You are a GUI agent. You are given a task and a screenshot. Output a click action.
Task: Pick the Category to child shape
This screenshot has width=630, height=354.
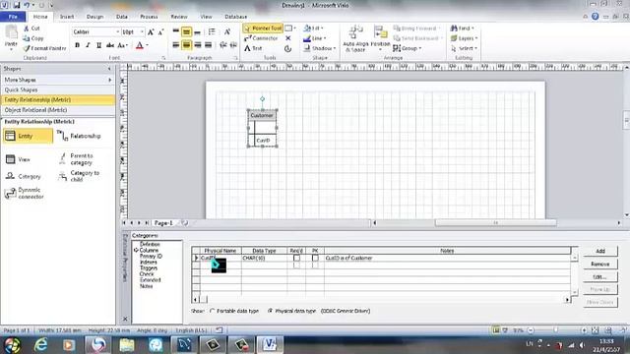click(x=79, y=176)
